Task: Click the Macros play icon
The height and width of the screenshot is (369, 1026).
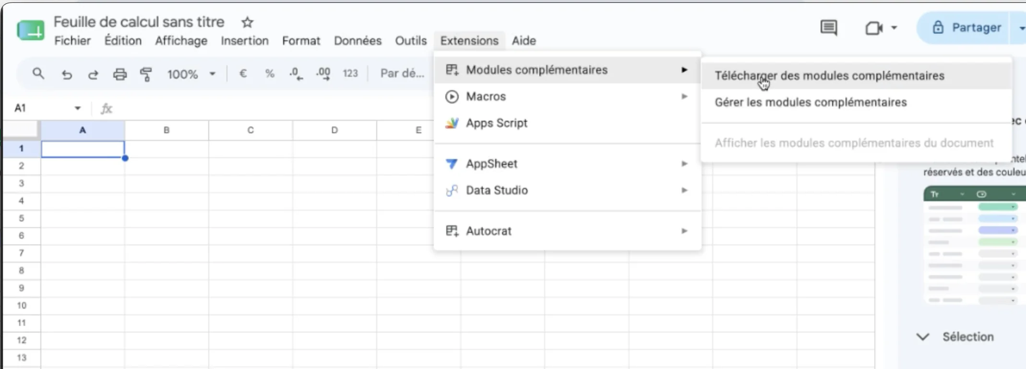Action: (x=452, y=97)
